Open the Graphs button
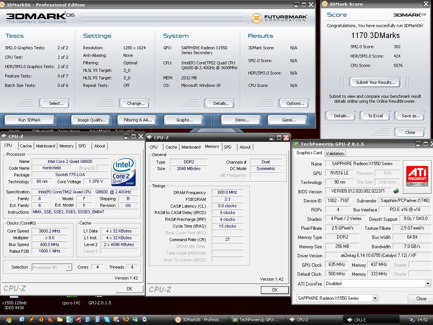Image resolution: width=433 pixels, height=325 pixels. [184, 120]
